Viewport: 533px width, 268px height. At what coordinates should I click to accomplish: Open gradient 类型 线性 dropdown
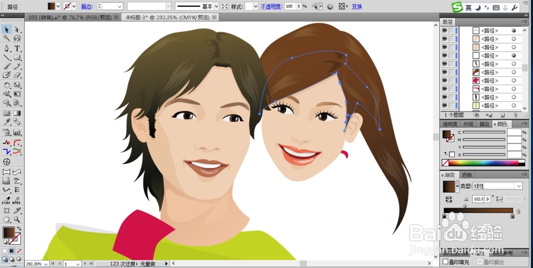click(x=519, y=186)
